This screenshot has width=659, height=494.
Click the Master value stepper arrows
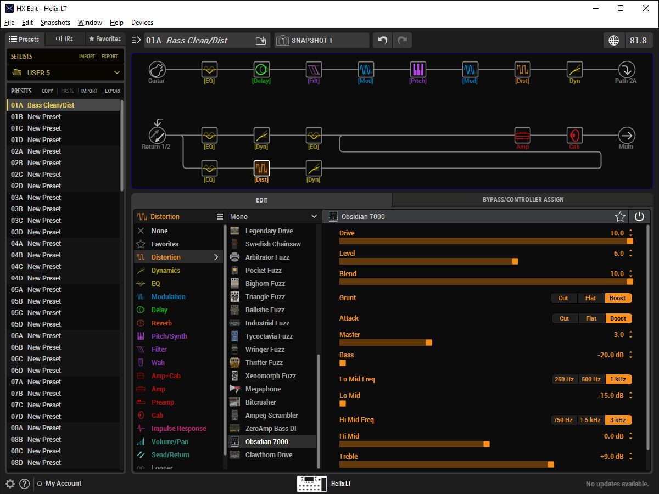(x=630, y=335)
